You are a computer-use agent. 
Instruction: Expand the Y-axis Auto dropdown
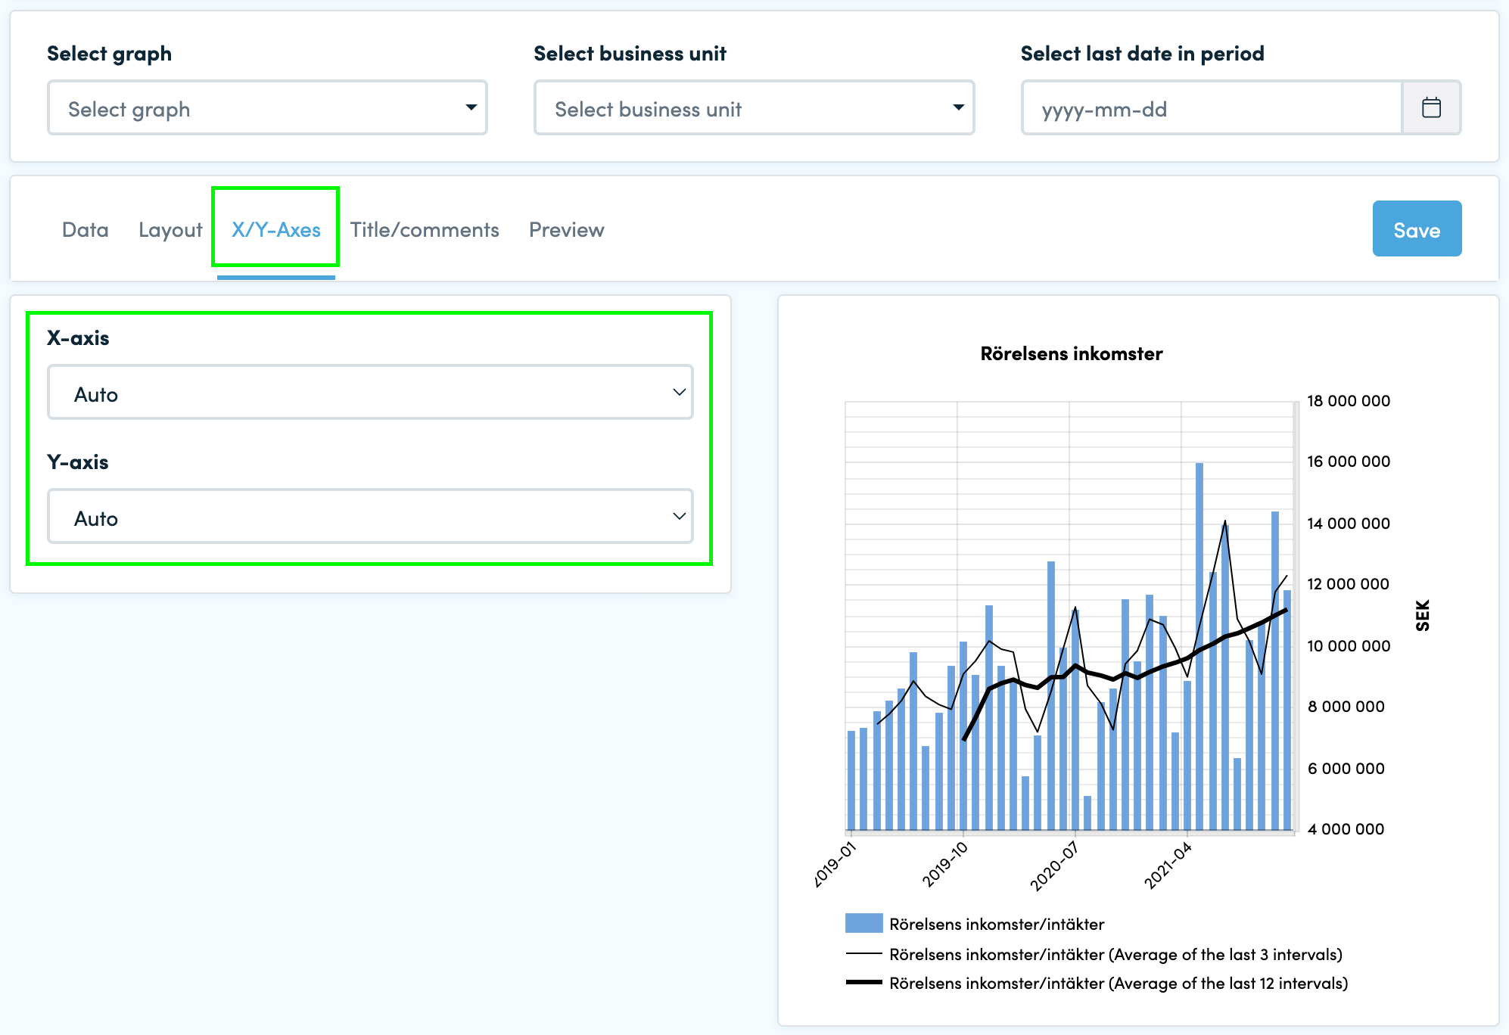tap(370, 516)
